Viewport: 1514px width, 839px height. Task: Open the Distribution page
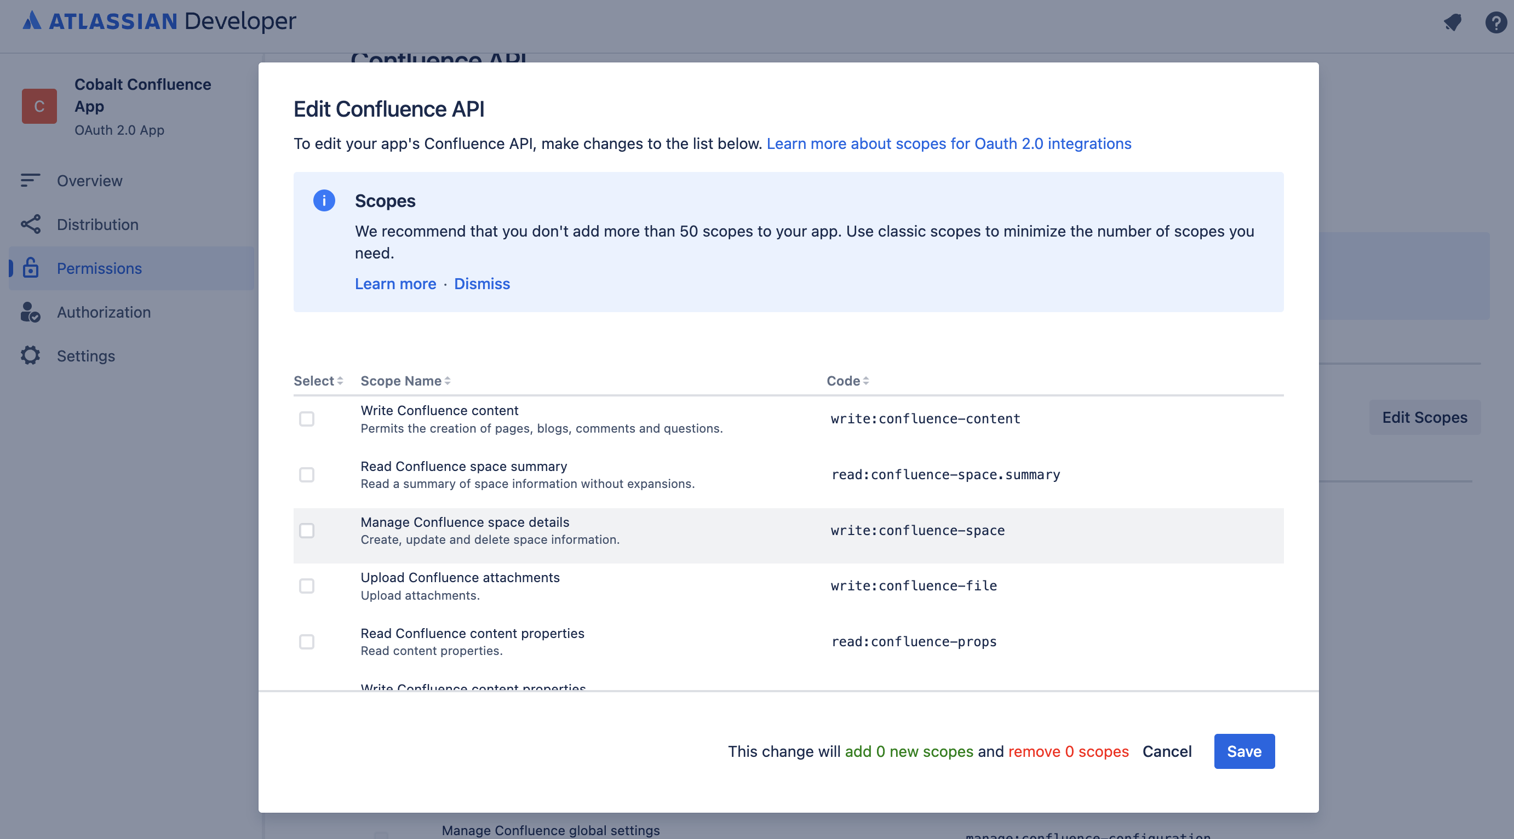(x=98, y=224)
